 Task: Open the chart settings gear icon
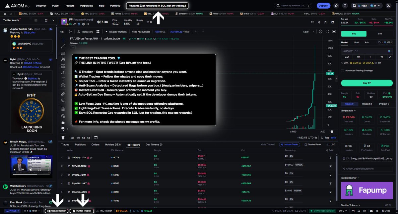(x=320, y=31)
